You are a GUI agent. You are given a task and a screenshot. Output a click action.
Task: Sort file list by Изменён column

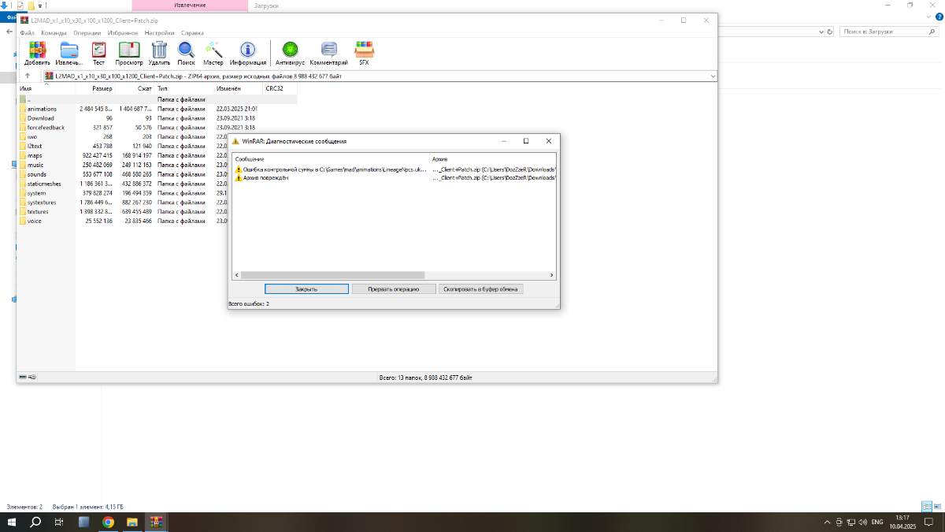[239, 89]
